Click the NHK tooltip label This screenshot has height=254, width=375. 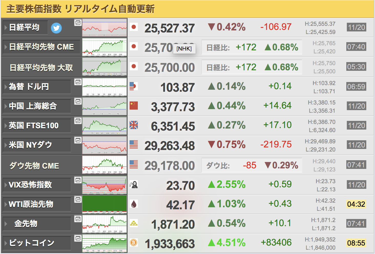coord(184,49)
